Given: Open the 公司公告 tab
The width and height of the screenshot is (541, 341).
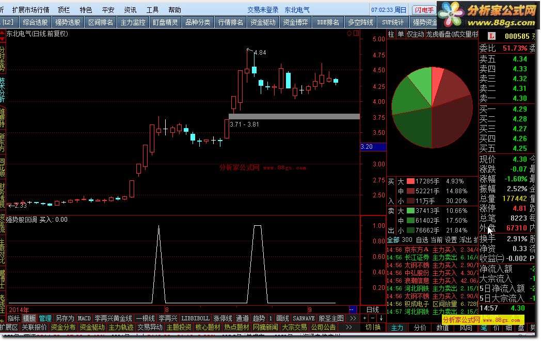Looking at the screenshot, I should 324,327.
